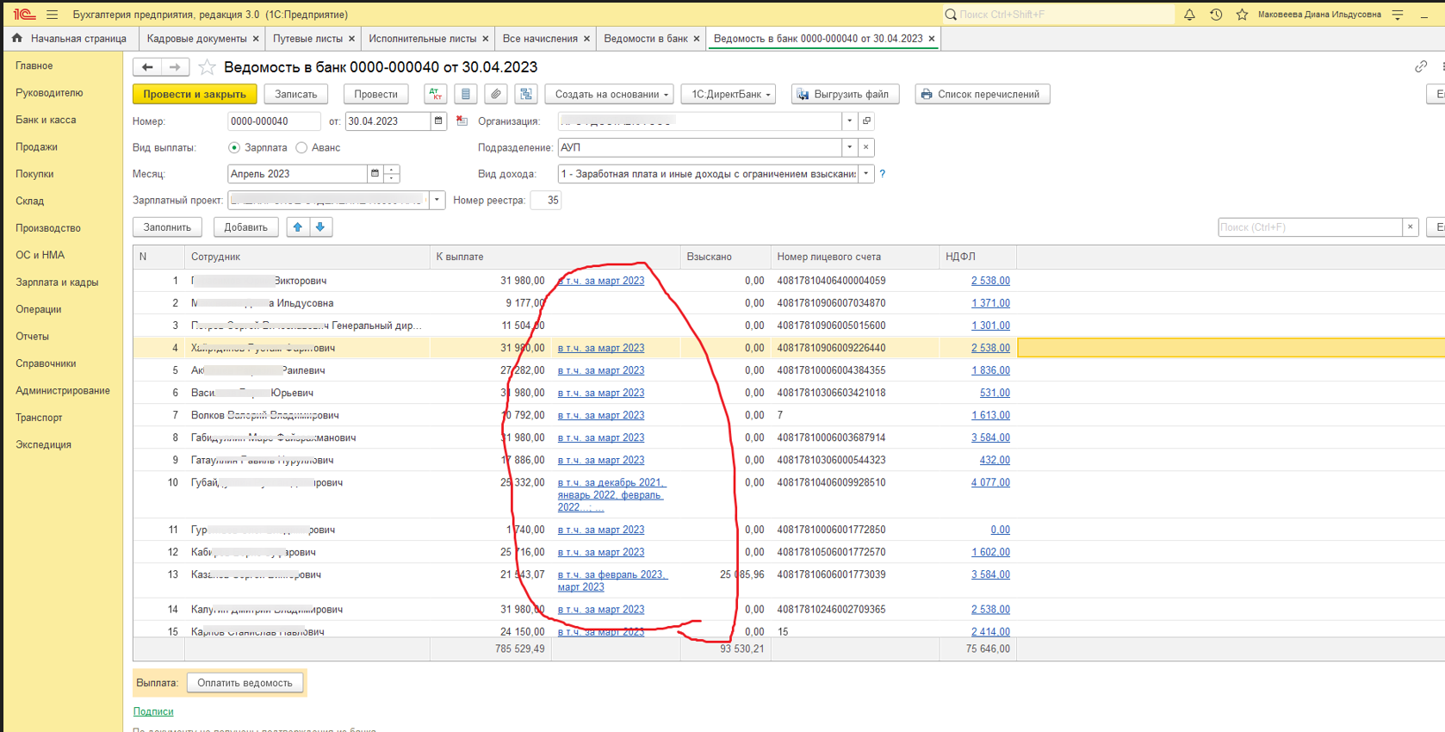Add document to favorites with star
This screenshot has height=732, width=1445.
click(207, 67)
